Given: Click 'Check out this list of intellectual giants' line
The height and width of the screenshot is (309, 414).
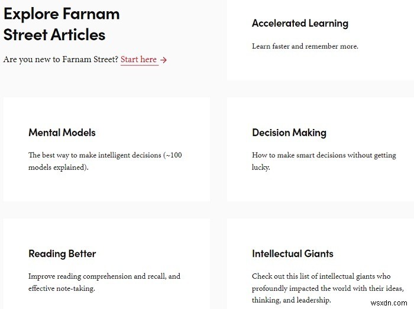Looking at the screenshot, I should [322, 276].
